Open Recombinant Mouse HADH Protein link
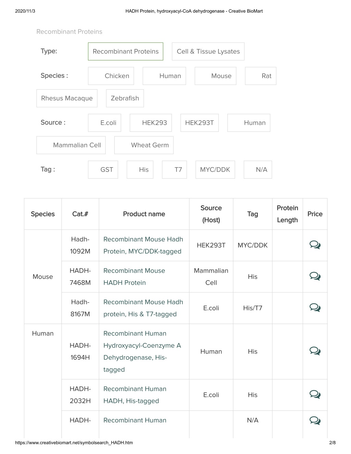The height and width of the screenshot is (454, 351). click(134, 277)
